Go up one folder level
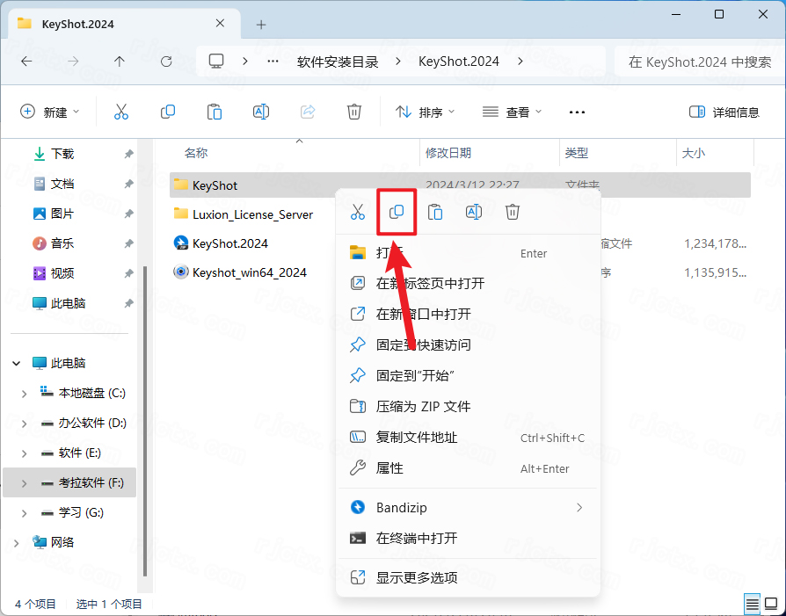 click(x=120, y=62)
